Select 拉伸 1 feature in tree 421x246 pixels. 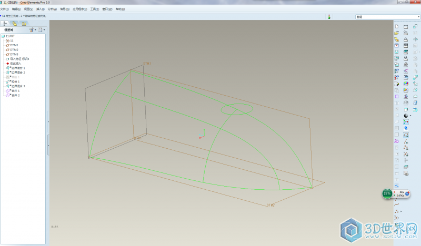13,81
